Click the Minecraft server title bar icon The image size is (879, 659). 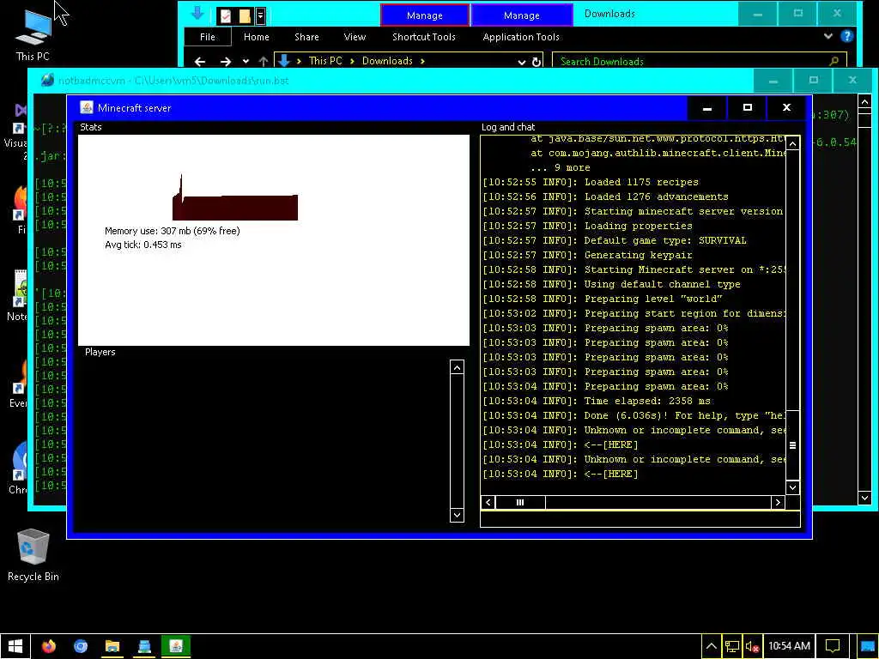pyautogui.click(x=87, y=107)
